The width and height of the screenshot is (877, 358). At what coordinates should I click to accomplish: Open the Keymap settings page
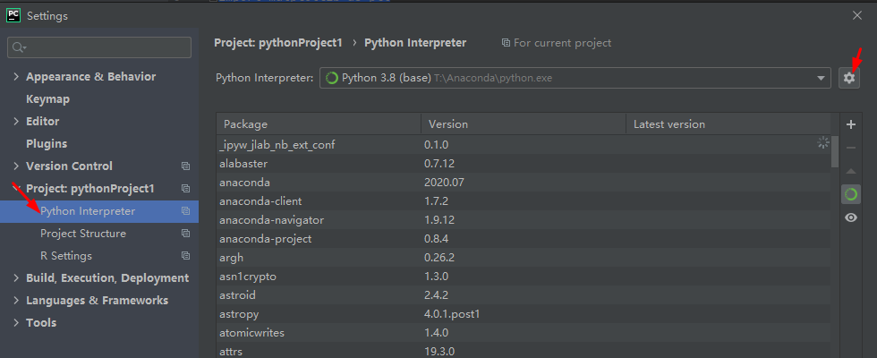pos(47,99)
